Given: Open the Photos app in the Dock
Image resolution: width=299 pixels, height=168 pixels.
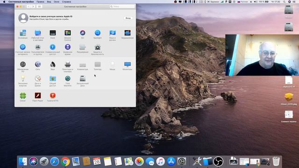Looking at the screenshot, I should click(139, 161).
